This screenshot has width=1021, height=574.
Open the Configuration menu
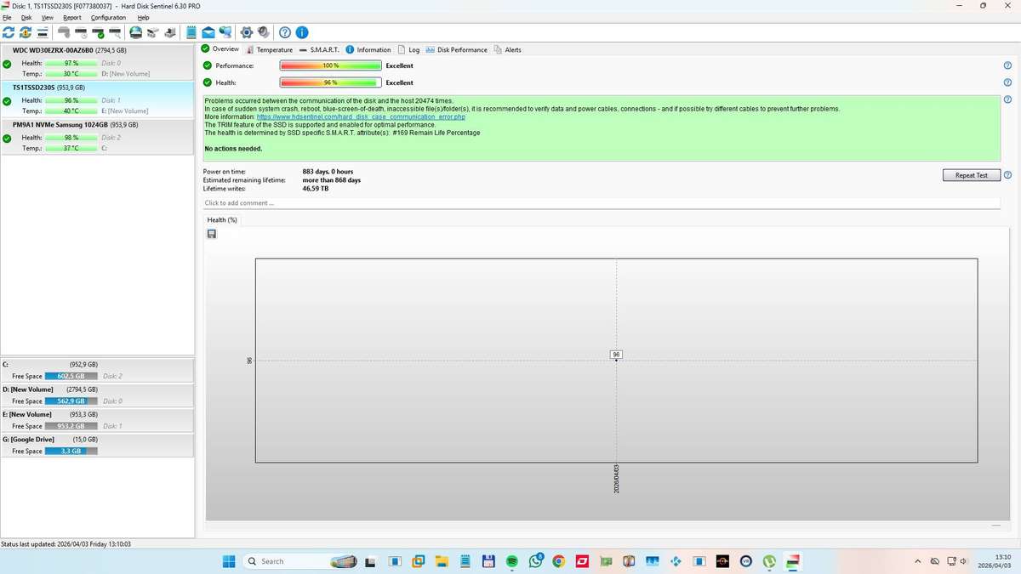click(108, 17)
